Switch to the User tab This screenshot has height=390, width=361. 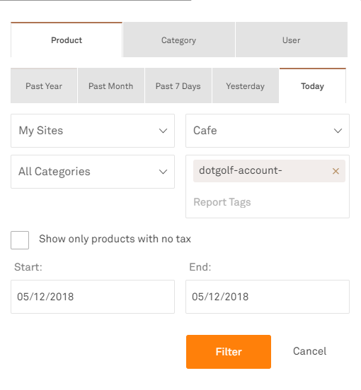292,40
